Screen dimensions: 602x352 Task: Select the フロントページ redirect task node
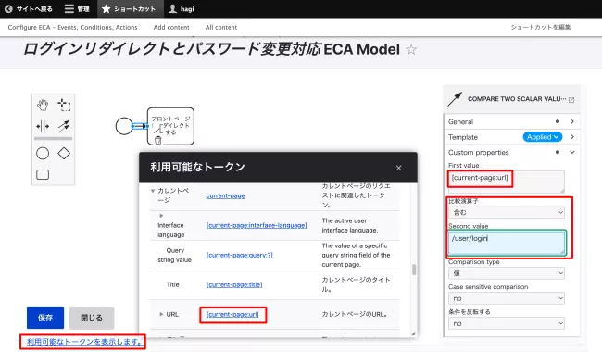point(170,126)
